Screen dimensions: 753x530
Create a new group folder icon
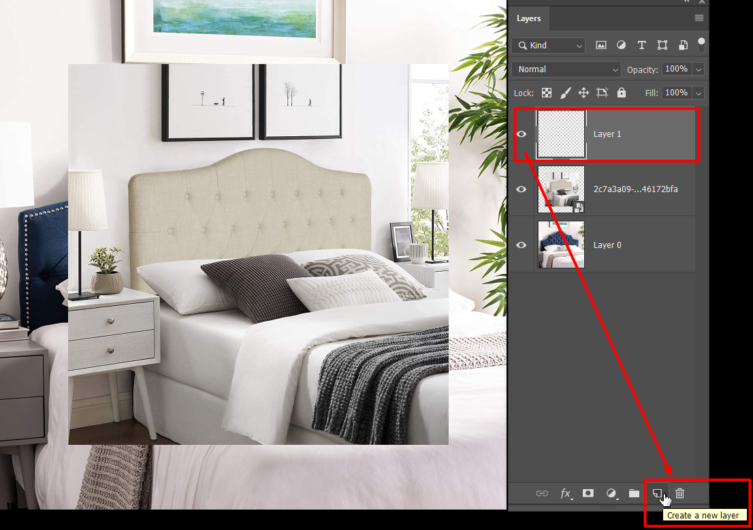tap(634, 493)
